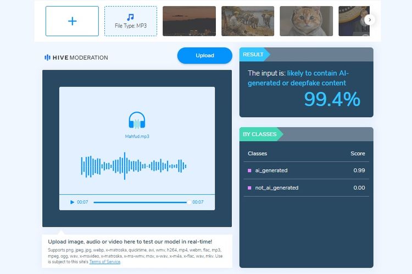Click the 99.4% result score
The height and width of the screenshot is (274, 412).
[332, 99]
